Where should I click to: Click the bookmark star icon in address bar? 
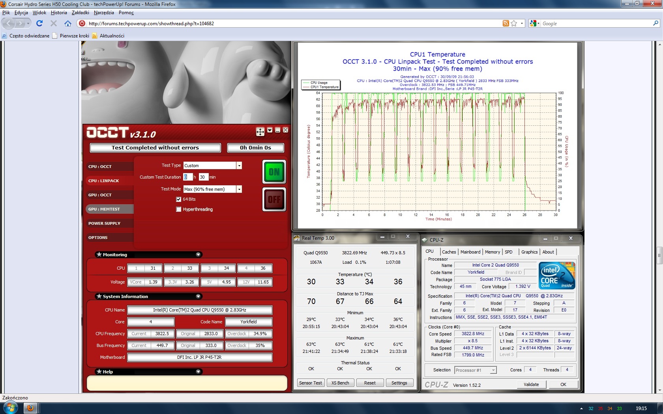coord(514,24)
